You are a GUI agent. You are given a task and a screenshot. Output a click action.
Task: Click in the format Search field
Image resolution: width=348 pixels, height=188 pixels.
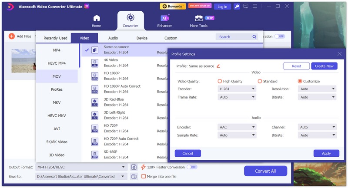pos(237,37)
